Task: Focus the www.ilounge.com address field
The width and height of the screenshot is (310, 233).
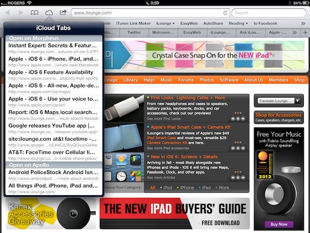Action: coord(150,13)
